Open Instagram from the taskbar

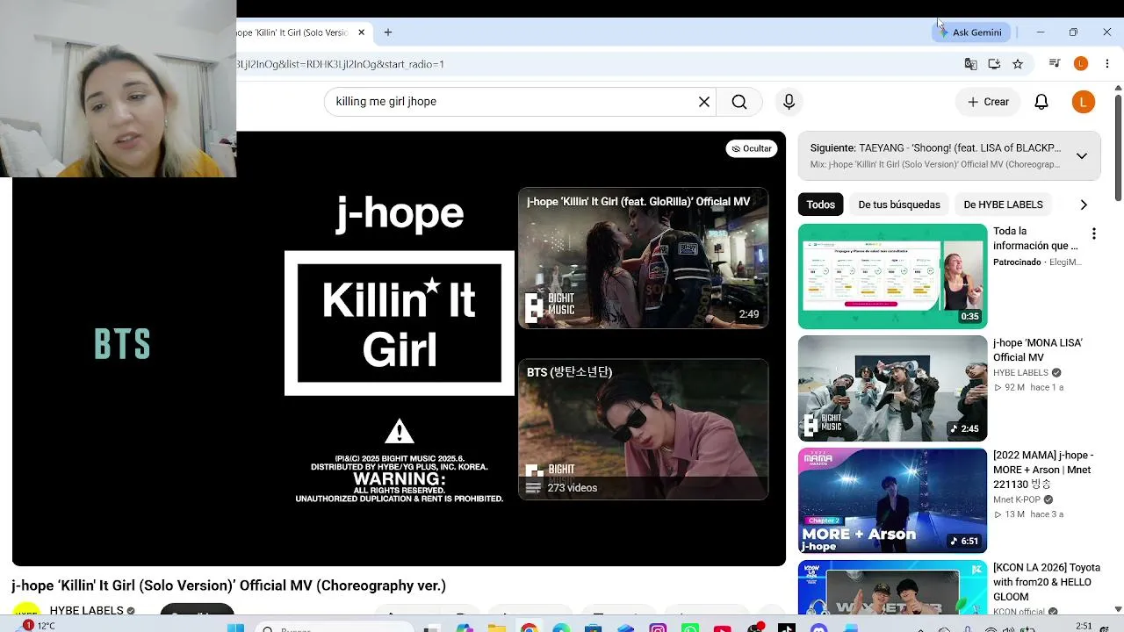coord(658,628)
